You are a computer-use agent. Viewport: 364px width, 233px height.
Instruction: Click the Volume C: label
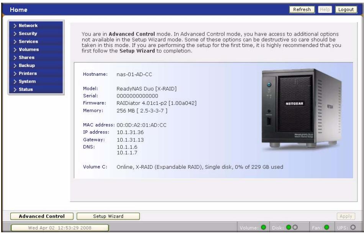click(x=95, y=167)
